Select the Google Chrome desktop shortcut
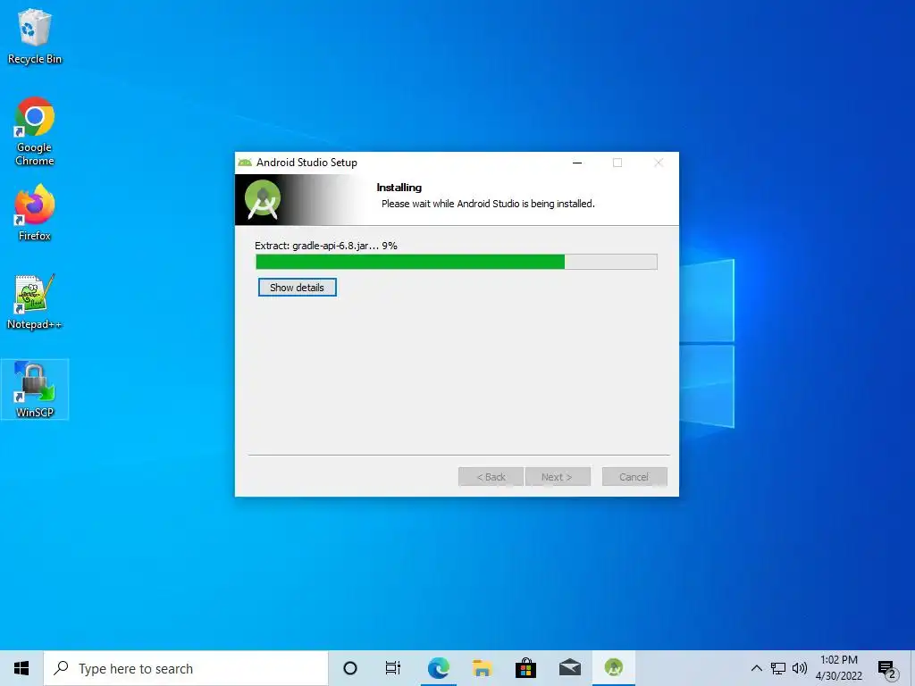This screenshot has width=915, height=686. (x=35, y=131)
